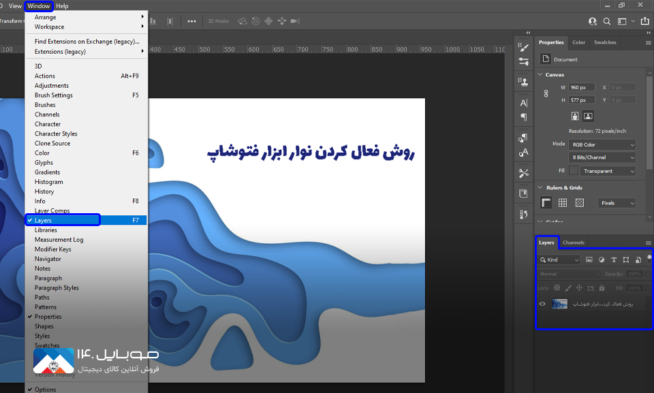Viewport: 654px width, 393px height.
Task: Open the View menu
Action: pyautogui.click(x=15, y=6)
